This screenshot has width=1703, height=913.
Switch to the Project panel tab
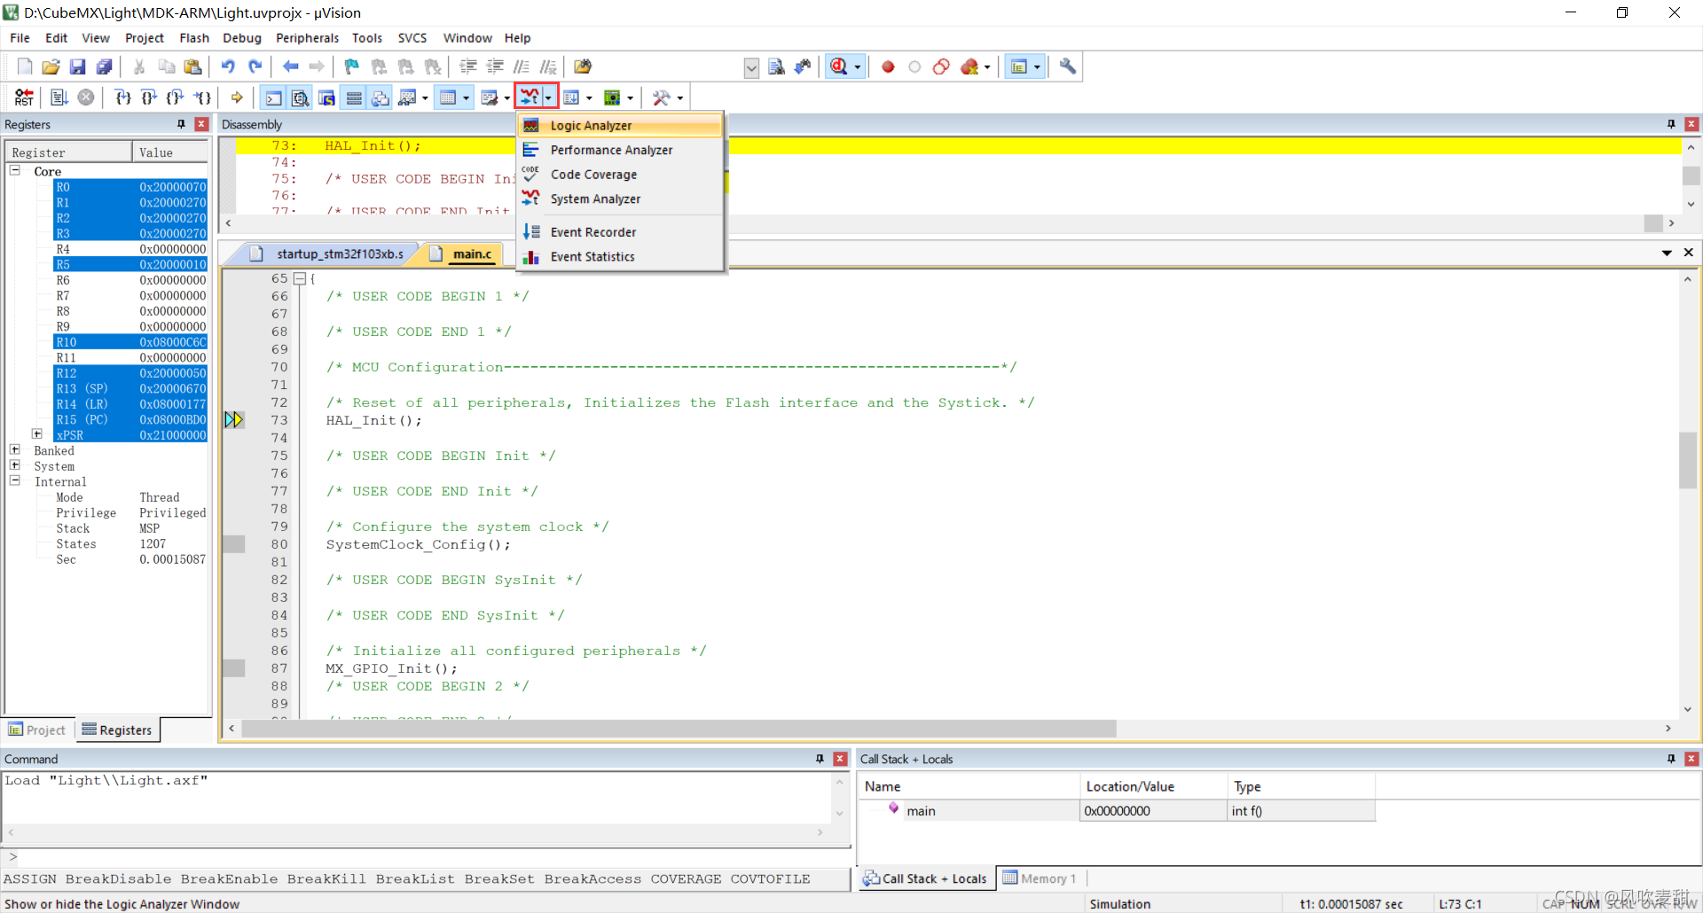[37, 730]
